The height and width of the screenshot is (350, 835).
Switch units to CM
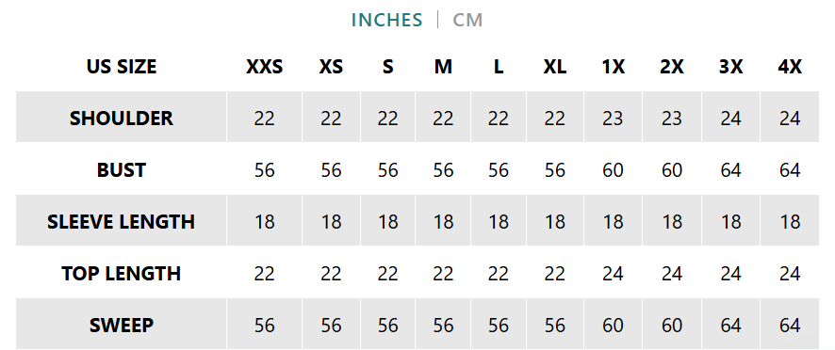[467, 20]
